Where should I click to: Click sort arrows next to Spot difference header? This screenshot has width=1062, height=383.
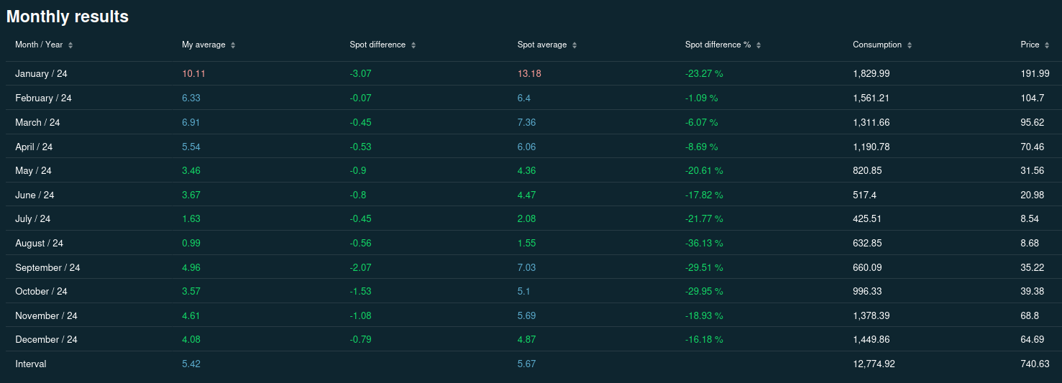click(x=413, y=45)
